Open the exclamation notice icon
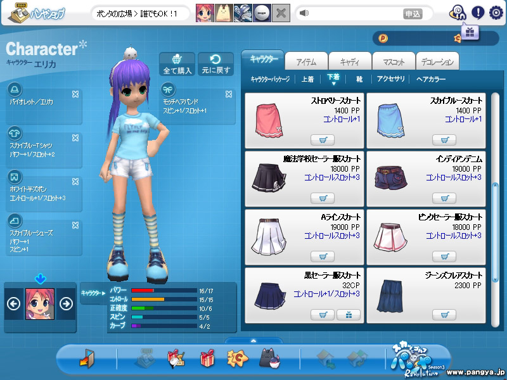Screen dimensions: 507x380 [478, 13]
